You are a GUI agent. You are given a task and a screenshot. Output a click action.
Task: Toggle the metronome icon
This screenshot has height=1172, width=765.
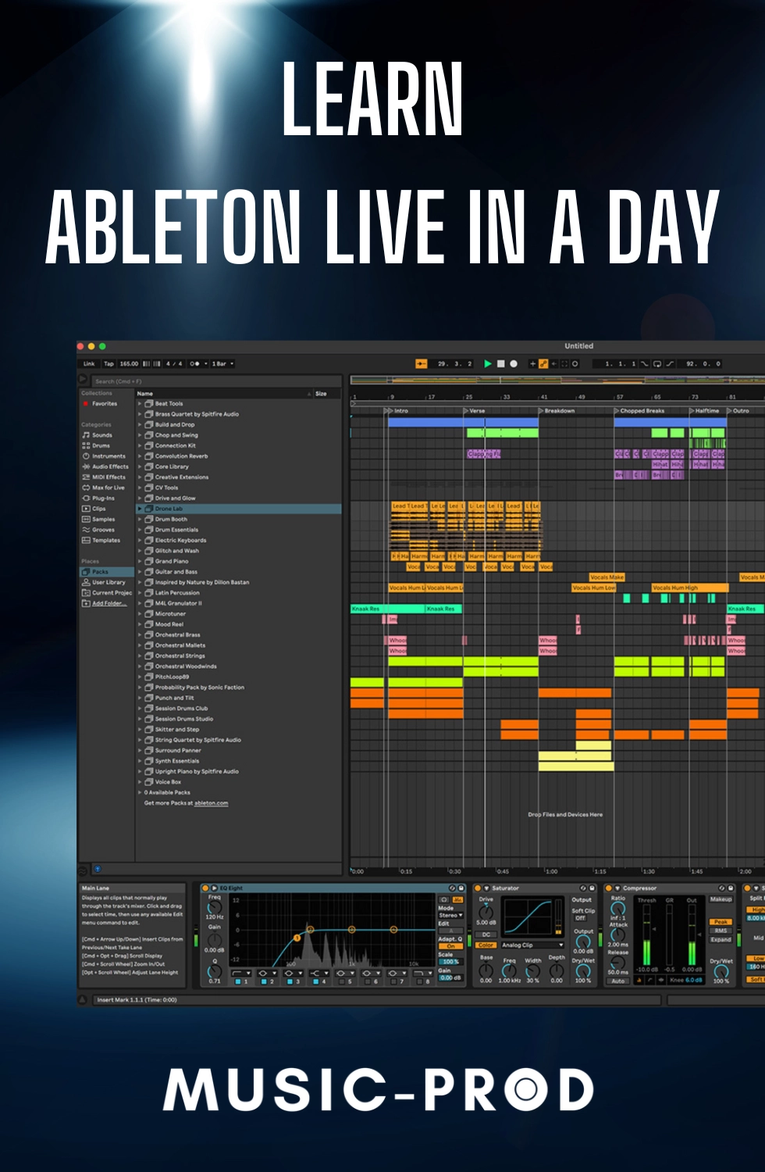[x=194, y=363]
